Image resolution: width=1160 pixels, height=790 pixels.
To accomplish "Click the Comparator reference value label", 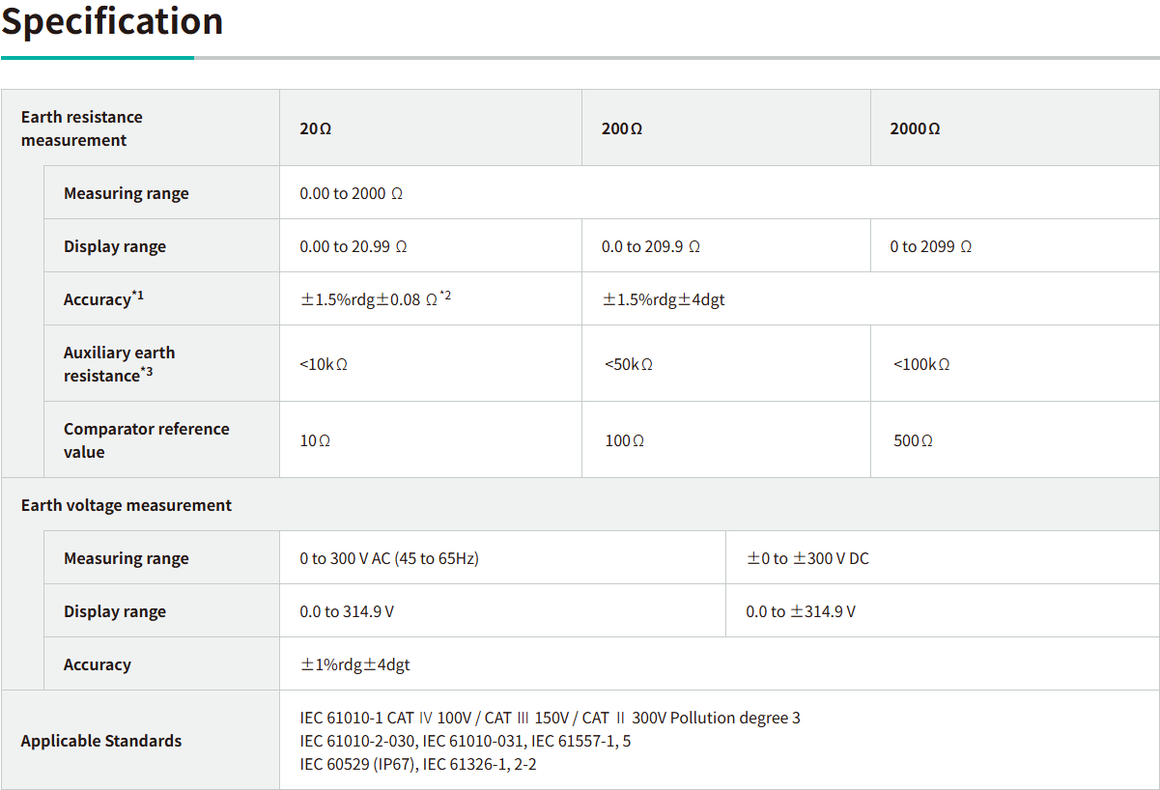I will tap(146, 440).
